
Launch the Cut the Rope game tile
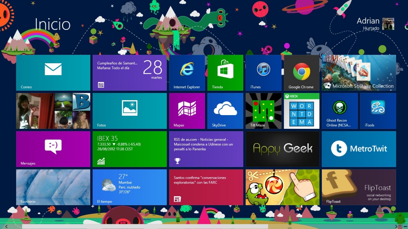point(283,187)
